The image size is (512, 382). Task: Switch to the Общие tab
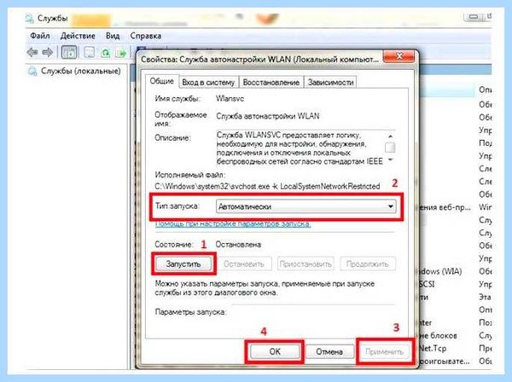pyautogui.click(x=161, y=81)
